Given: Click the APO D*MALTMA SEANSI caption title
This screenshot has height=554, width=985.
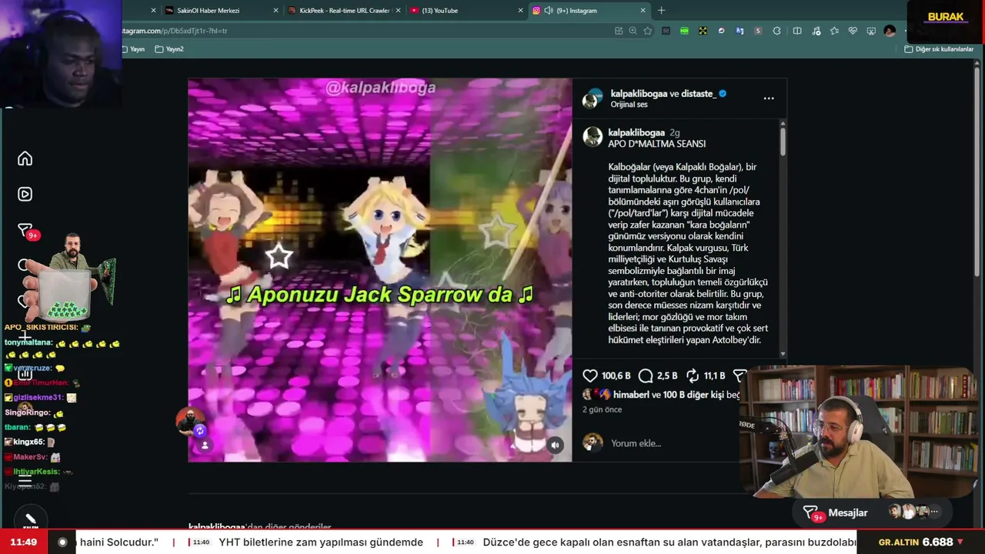Looking at the screenshot, I should [x=656, y=144].
